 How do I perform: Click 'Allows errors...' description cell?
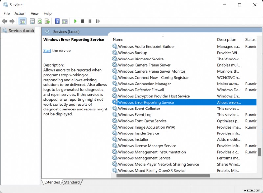[229, 102]
